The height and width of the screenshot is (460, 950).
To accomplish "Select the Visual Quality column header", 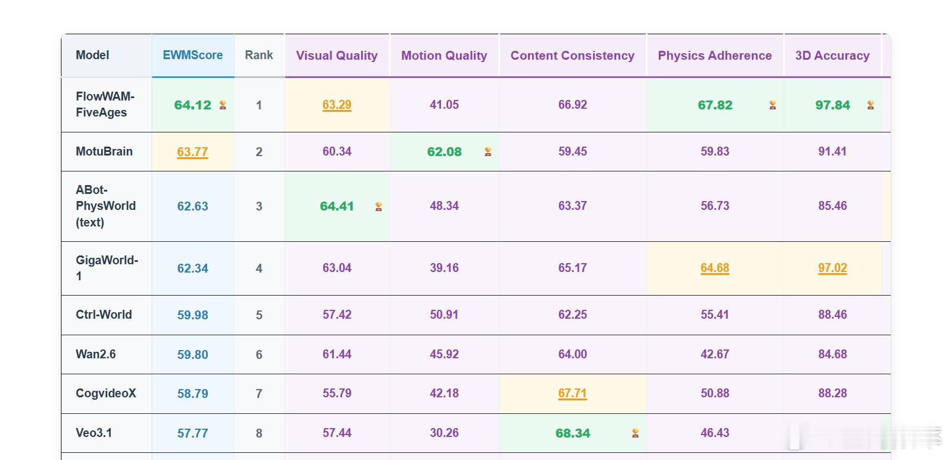I will point(337,56).
